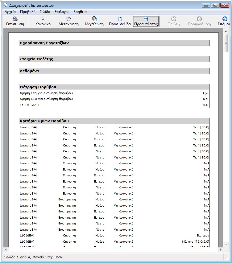Advance with the Επόμενη arrow icon

click(x=225, y=19)
